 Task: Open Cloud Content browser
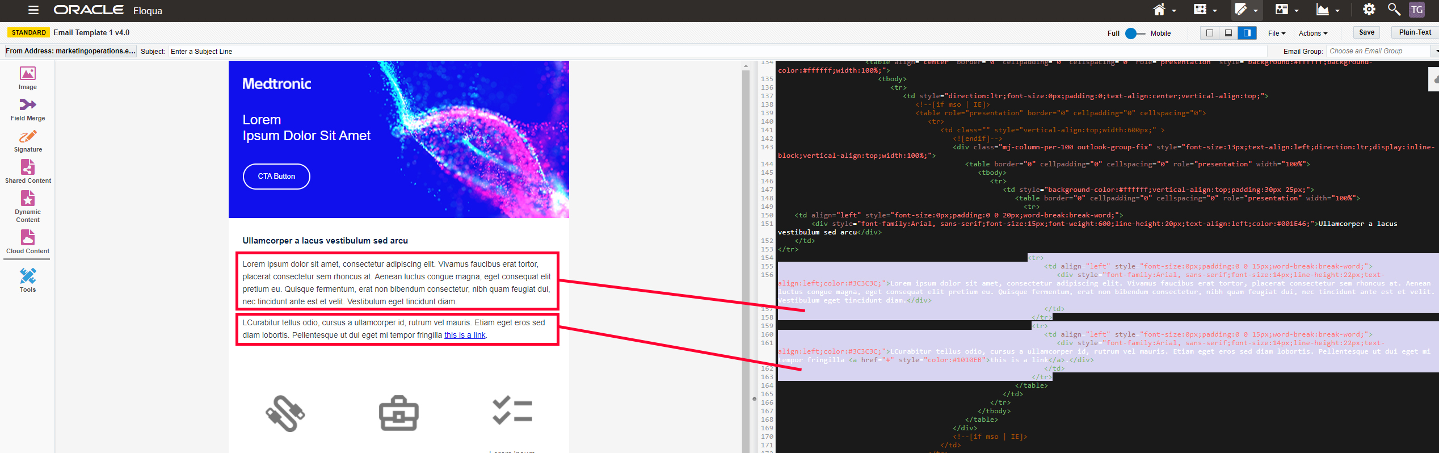click(x=27, y=241)
